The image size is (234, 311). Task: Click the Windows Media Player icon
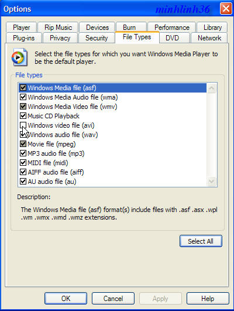point(19,57)
